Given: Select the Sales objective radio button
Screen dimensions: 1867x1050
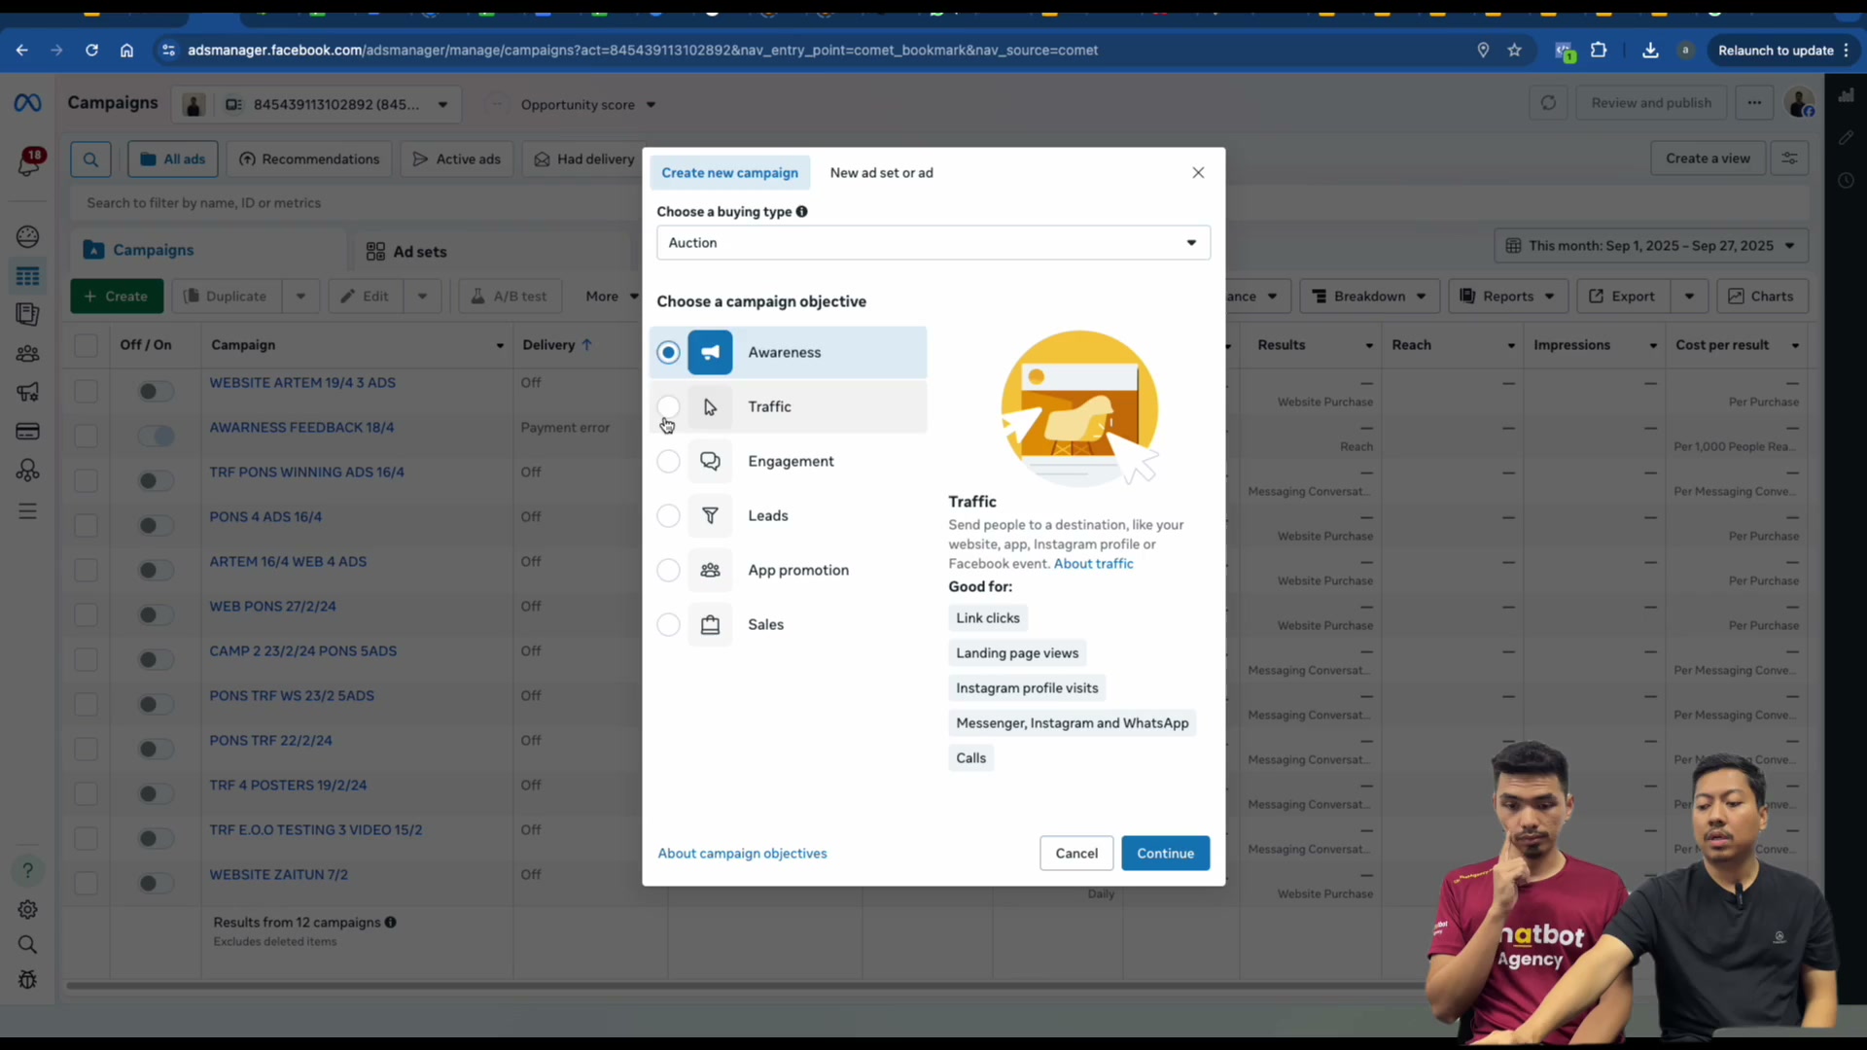Looking at the screenshot, I should (668, 625).
